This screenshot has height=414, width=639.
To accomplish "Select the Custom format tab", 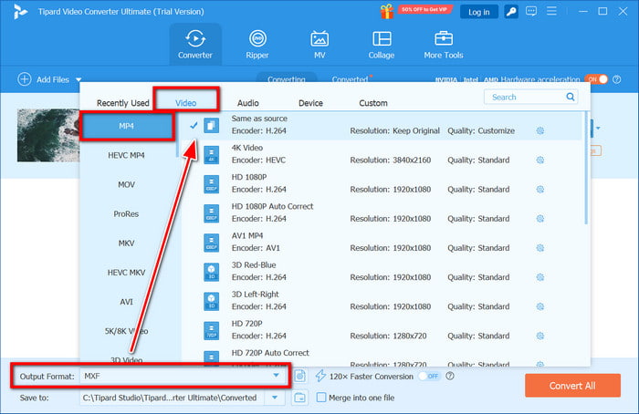I will tap(372, 103).
